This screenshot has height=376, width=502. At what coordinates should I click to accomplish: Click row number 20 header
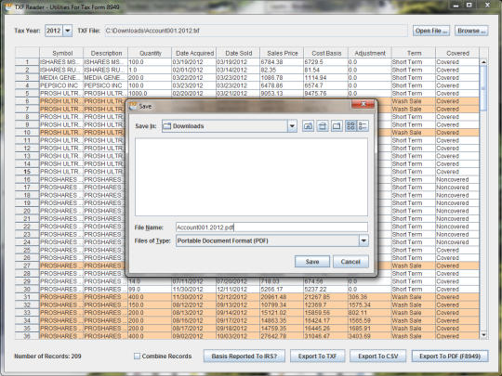[x=27, y=211]
